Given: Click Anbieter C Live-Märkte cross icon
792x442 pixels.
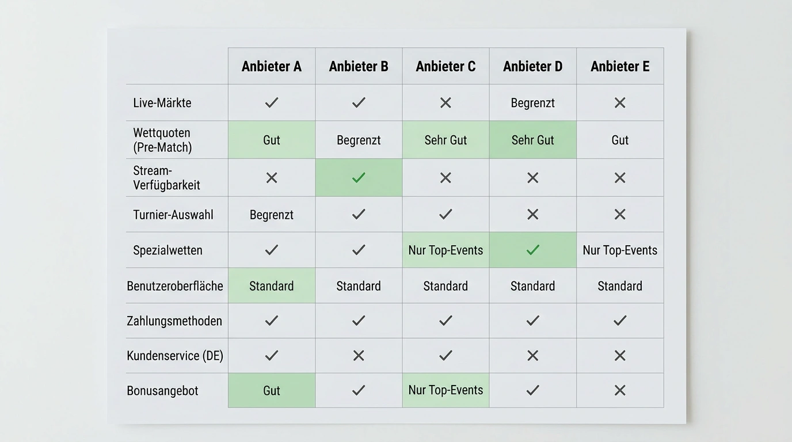Looking at the screenshot, I should [x=445, y=102].
